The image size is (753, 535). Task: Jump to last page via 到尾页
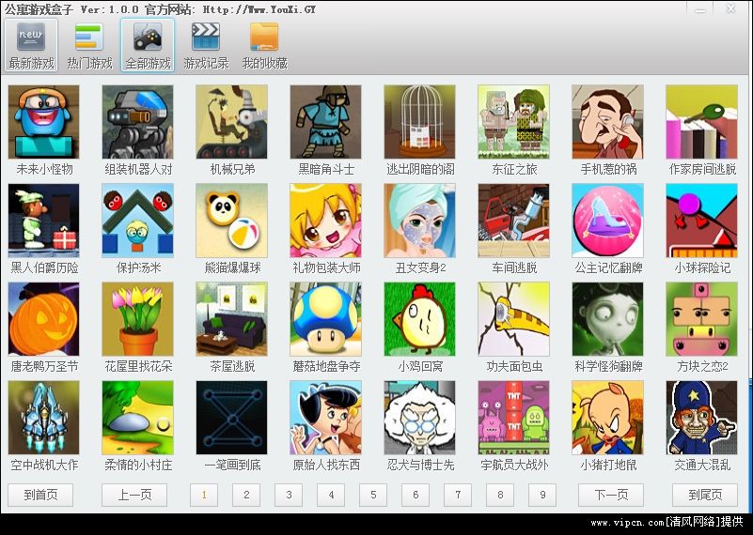[x=705, y=495]
